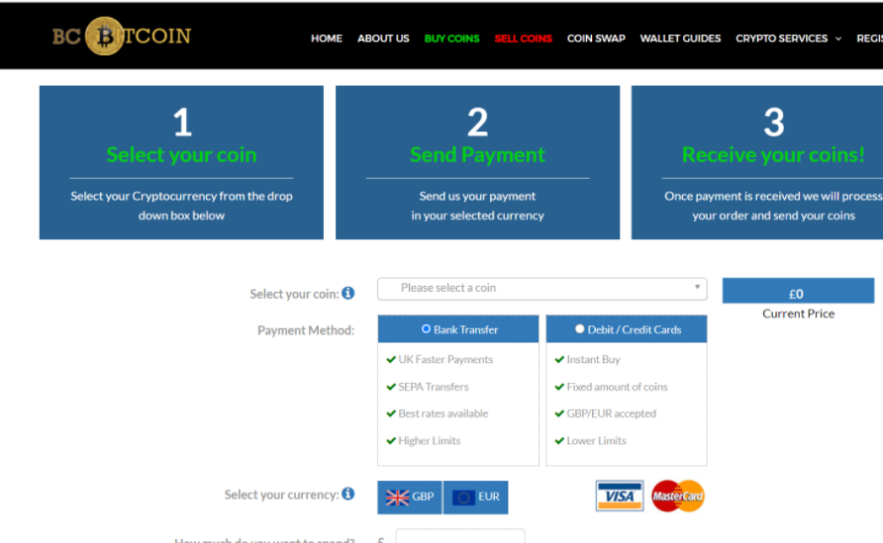Go to the Home page

click(327, 39)
